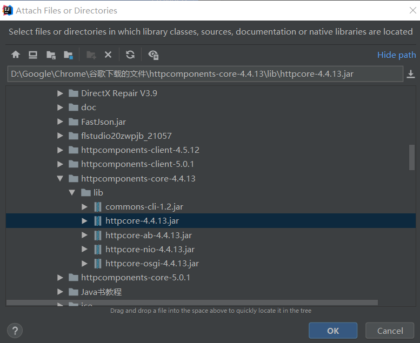Refresh the file tree
The width and height of the screenshot is (420, 343).
pos(130,55)
